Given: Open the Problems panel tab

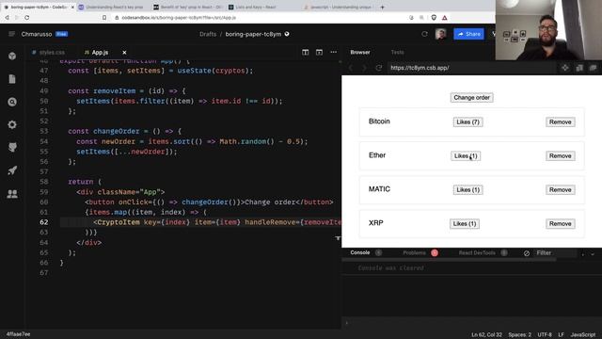Looking at the screenshot, I should (x=414, y=252).
